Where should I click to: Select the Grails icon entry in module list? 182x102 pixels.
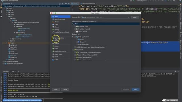(53, 49)
